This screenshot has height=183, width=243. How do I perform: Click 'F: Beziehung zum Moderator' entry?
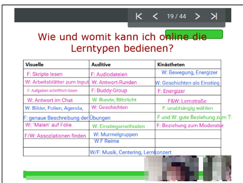pyautogui.click(x=190, y=125)
